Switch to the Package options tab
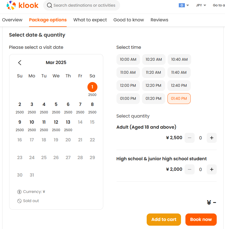Screen dimensions: 225x229 (48, 20)
